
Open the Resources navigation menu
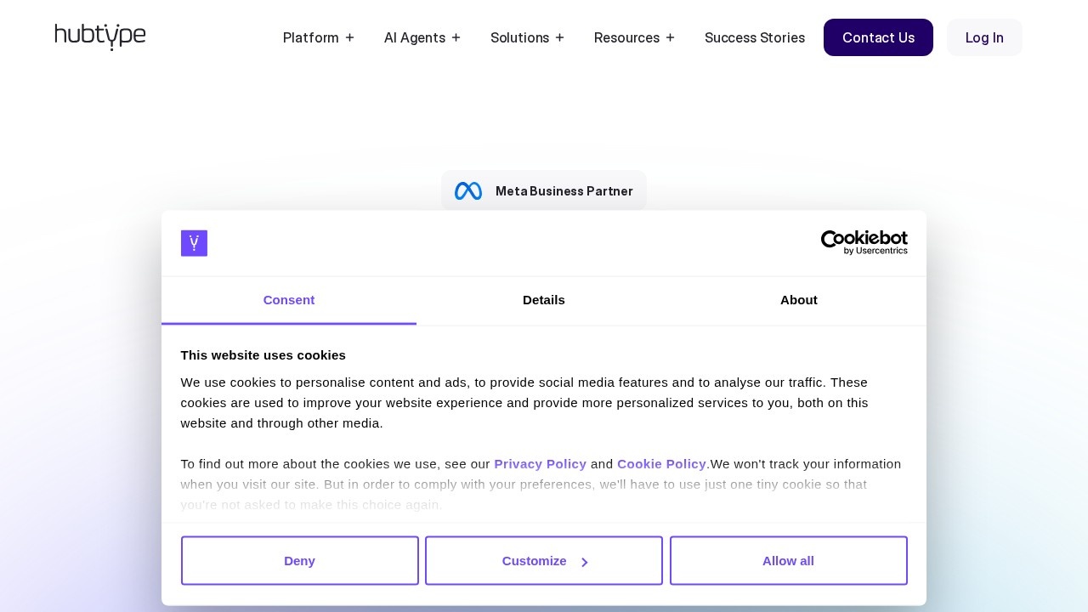pyautogui.click(x=635, y=37)
